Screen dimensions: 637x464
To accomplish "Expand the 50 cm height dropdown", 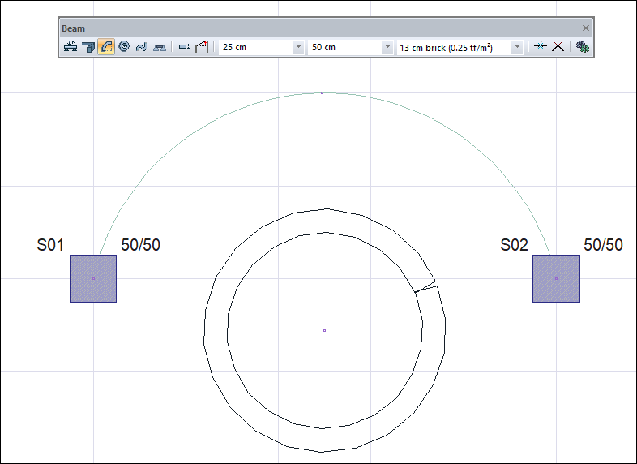I will pyautogui.click(x=387, y=48).
